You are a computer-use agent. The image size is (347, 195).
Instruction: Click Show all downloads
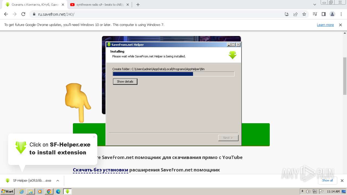[327, 180]
